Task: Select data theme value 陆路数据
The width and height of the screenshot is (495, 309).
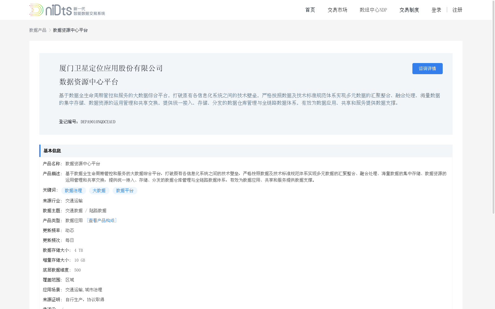Action: click(x=98, y=211)
